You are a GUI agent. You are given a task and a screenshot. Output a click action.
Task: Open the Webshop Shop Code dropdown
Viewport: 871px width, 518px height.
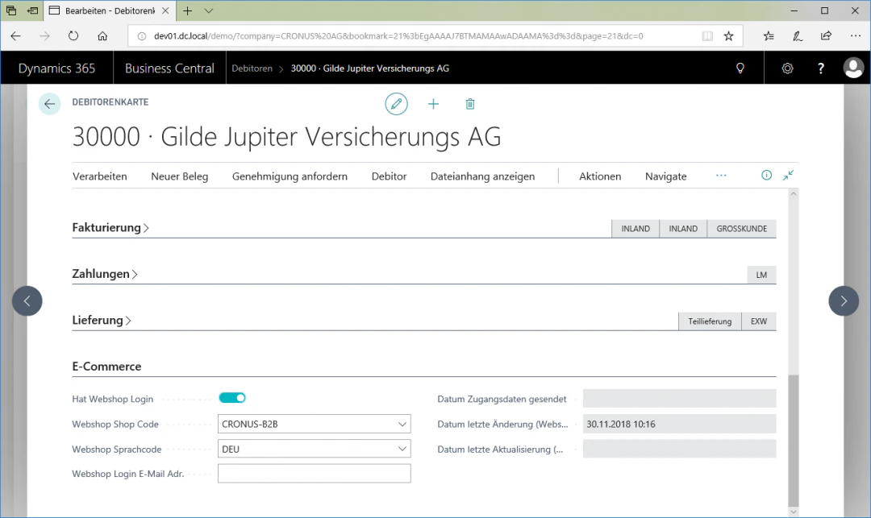(402, 424)
